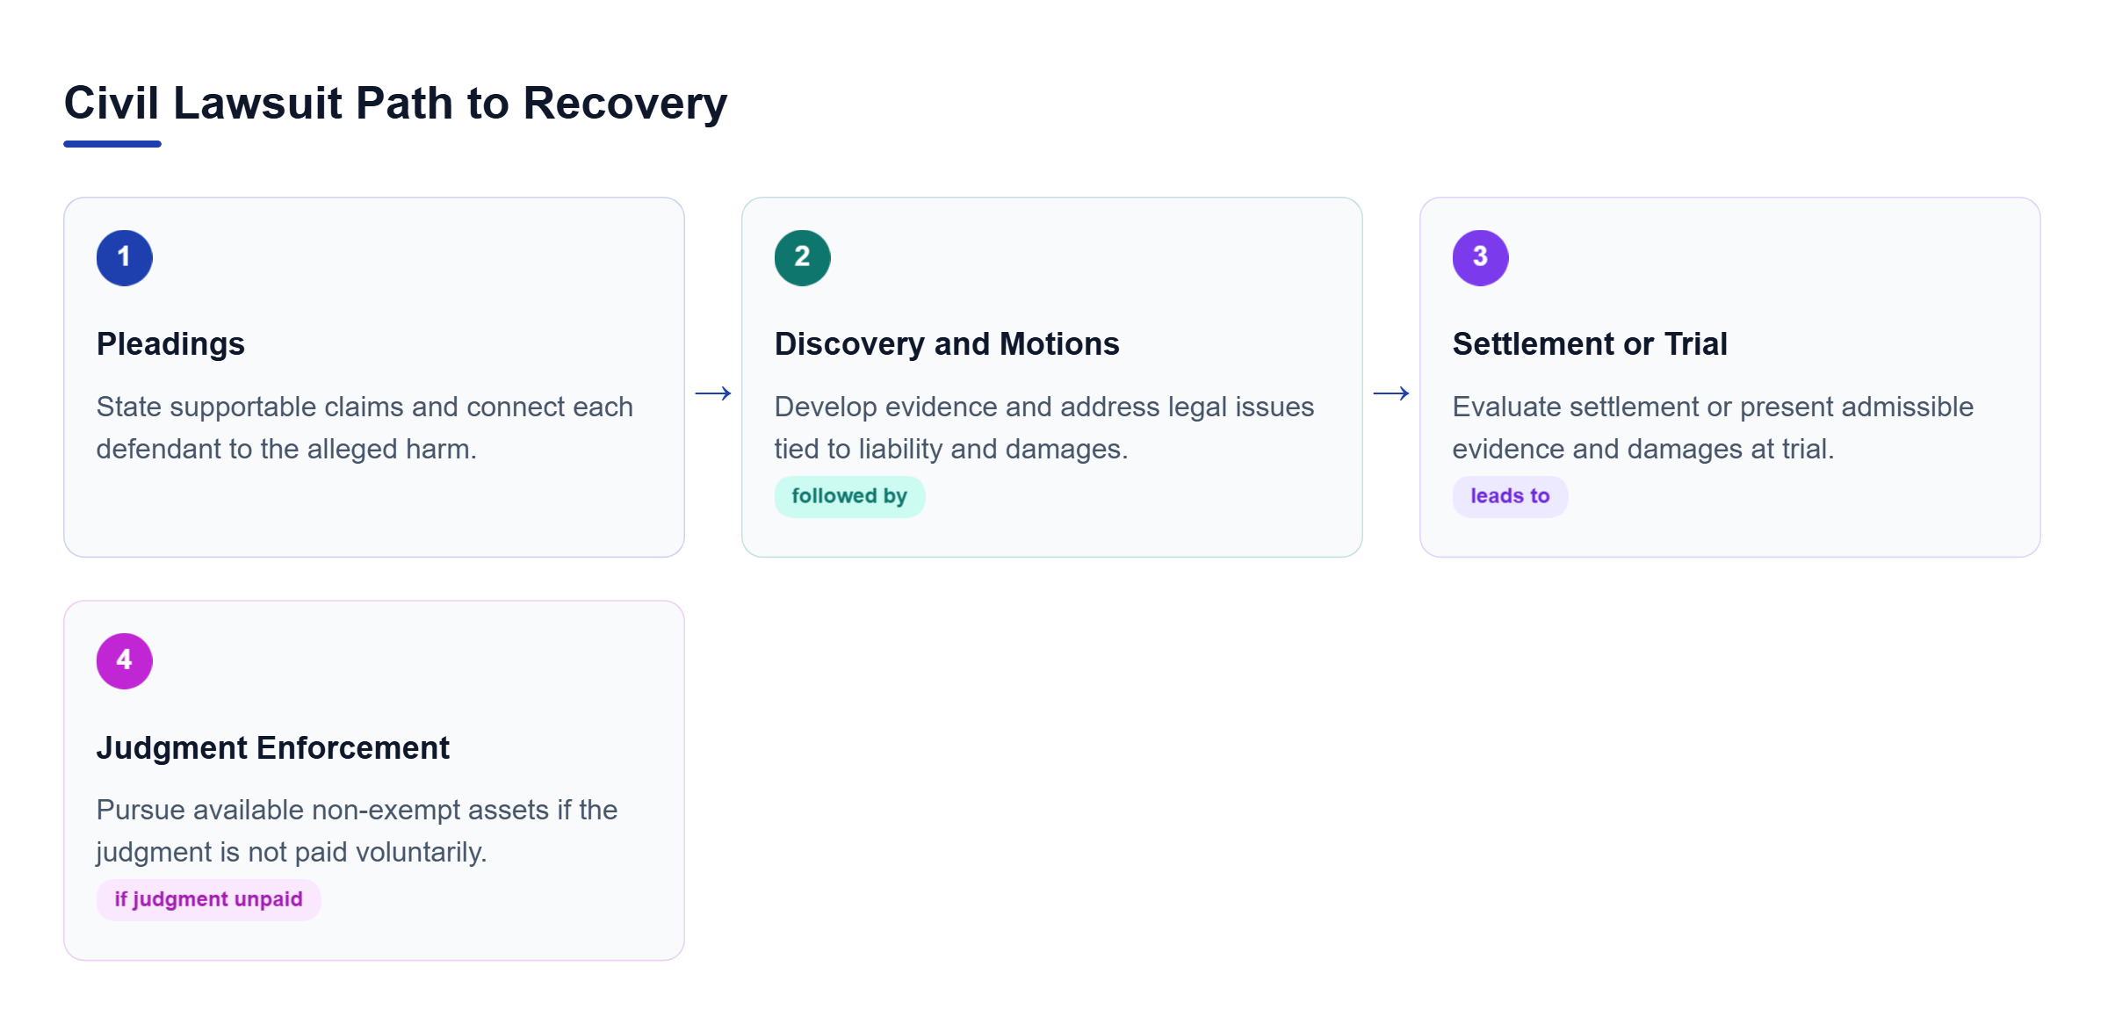Click the Discovery and Motions heading
The height and width of the screenshot is (1024, 2108).
pyautogui.click(x=947, y=343)
